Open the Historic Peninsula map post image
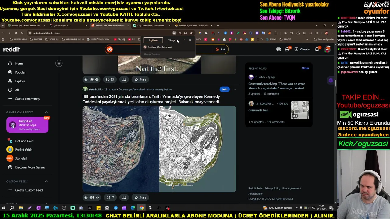Viewport: 390px width, 219px height. pos(159,149)
